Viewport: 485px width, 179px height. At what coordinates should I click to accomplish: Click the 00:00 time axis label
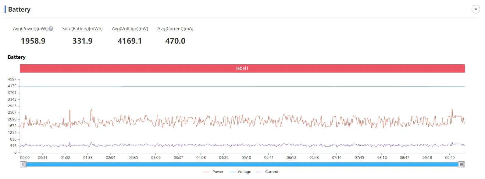[25, 158]
